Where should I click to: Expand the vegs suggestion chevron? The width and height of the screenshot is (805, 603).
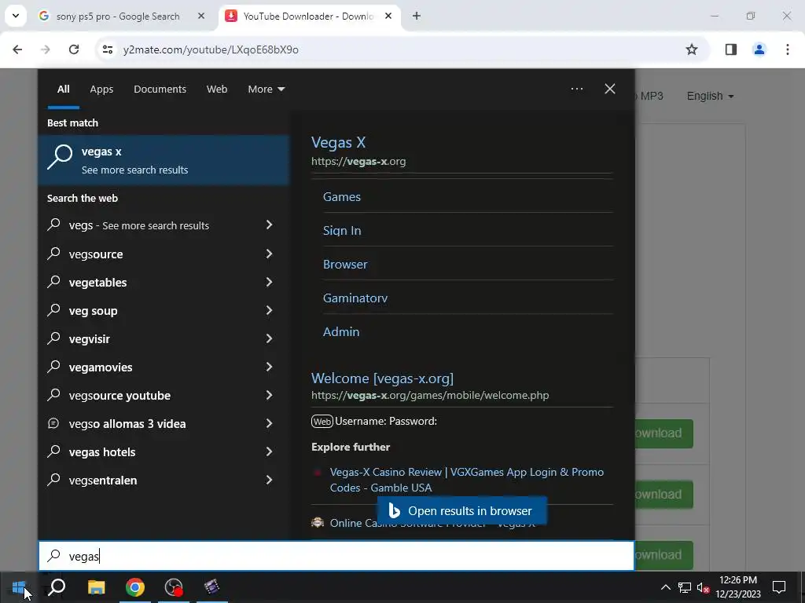pos(269,225)
